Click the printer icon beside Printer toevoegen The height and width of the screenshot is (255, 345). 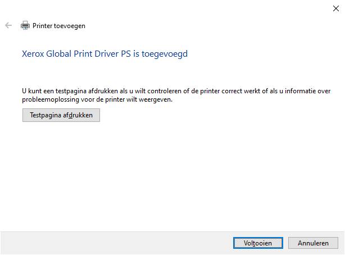pyautogui.click(x=25, y=25)
